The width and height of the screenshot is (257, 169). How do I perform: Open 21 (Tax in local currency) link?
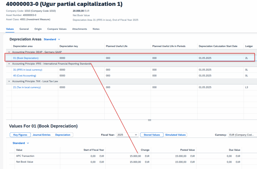coord(27,87)
